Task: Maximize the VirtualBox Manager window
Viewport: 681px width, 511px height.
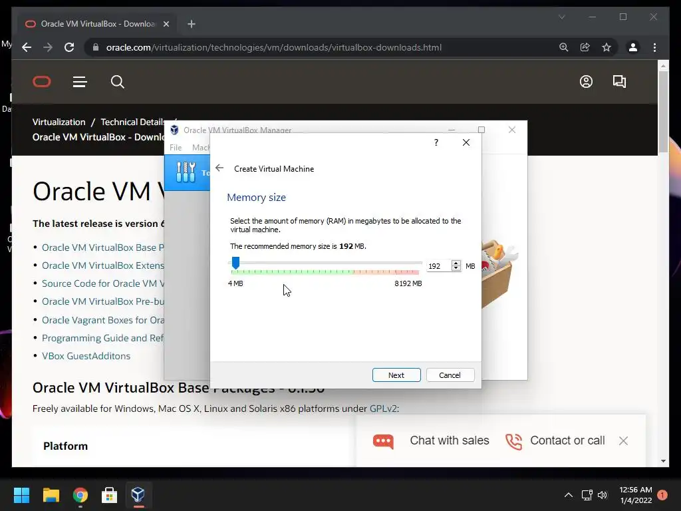Action: click(x=481, y=130)
